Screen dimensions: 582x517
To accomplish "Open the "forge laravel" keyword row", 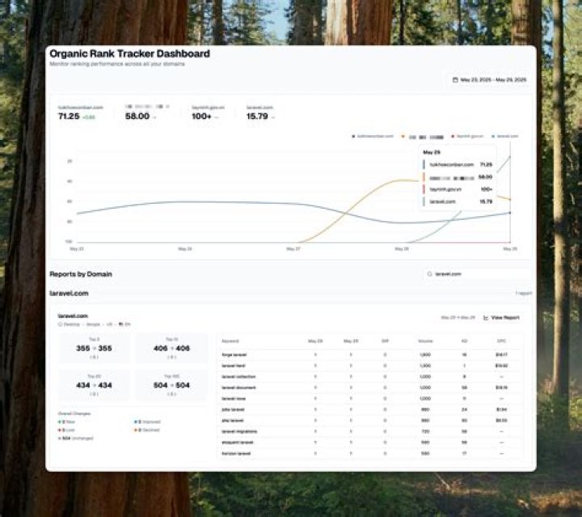I will point(234,354).
